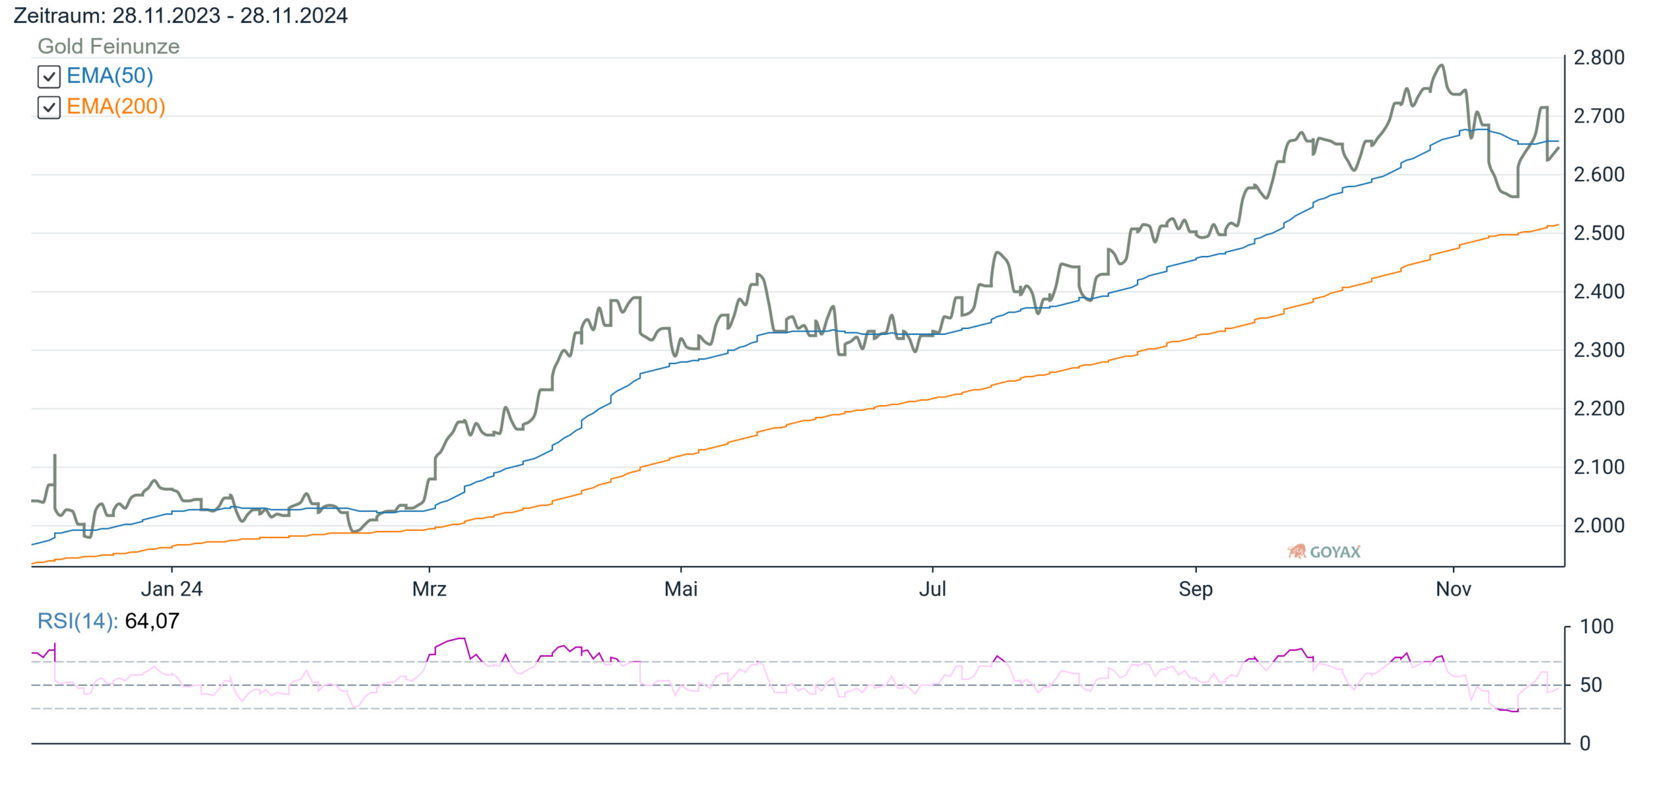Click the Jan 24 axis marker
This screenshot has width=1668, height=800.
tap(172, 589)
